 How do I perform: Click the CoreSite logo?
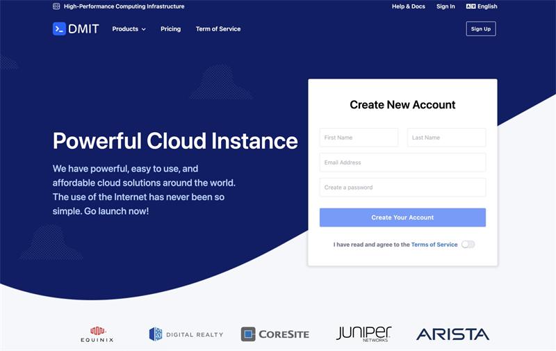275,334
